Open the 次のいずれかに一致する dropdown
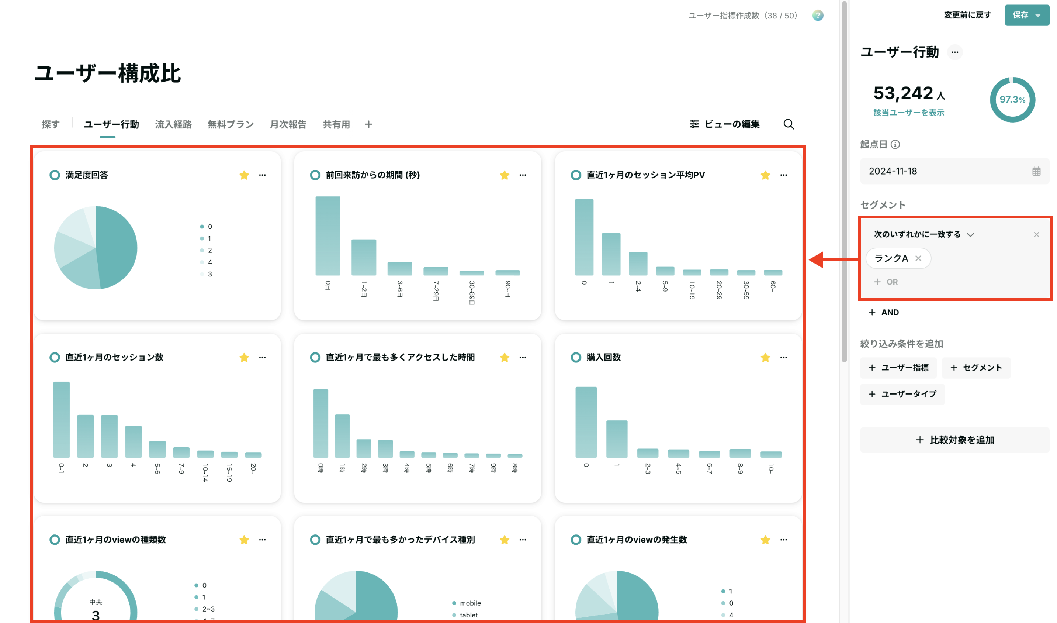This screenshot has height=623, width=1057. pyautogui.click(x=923, y=234)
